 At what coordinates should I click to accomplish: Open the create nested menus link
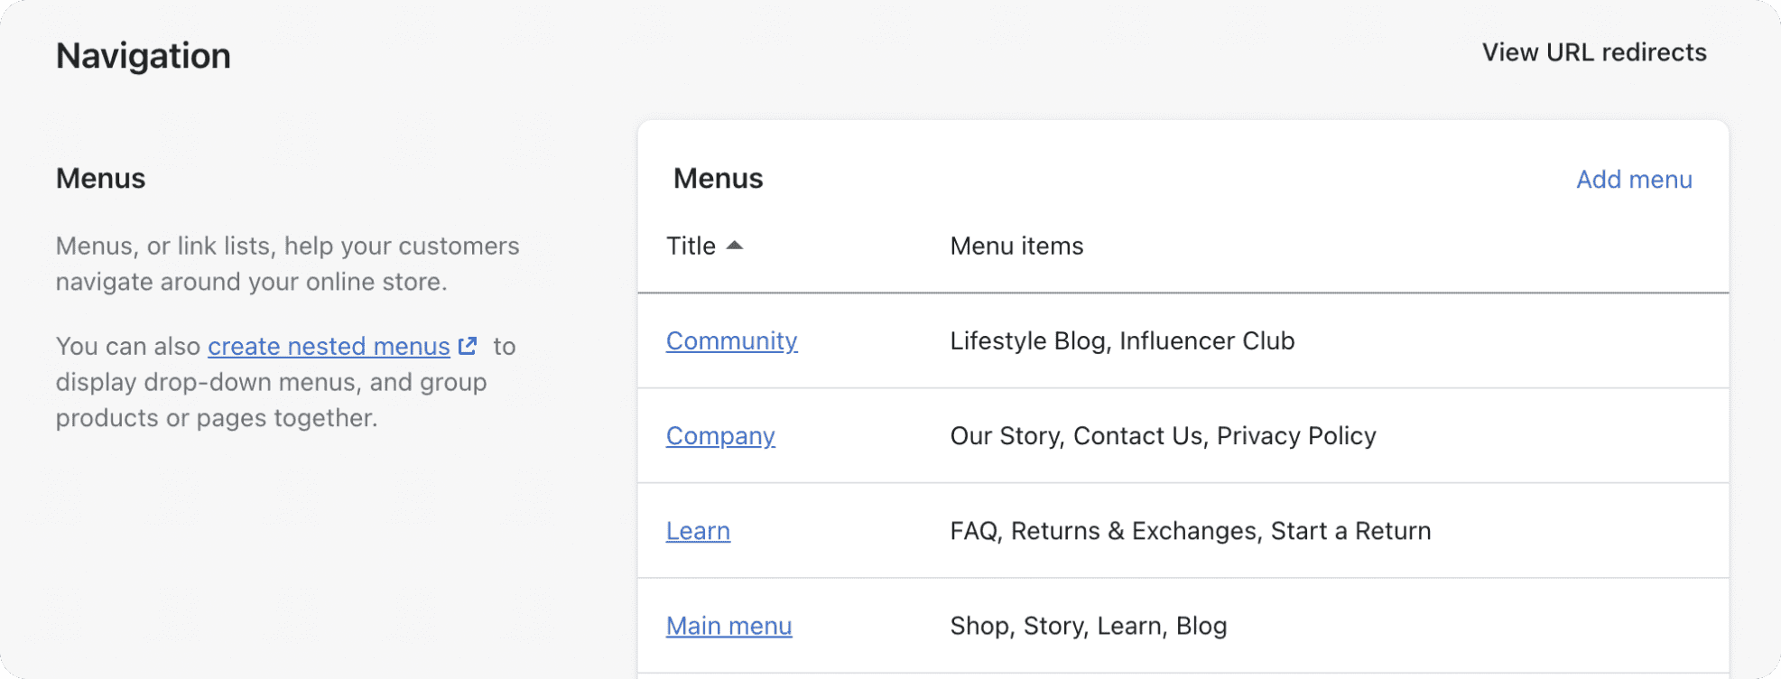[x=329, y=346]
